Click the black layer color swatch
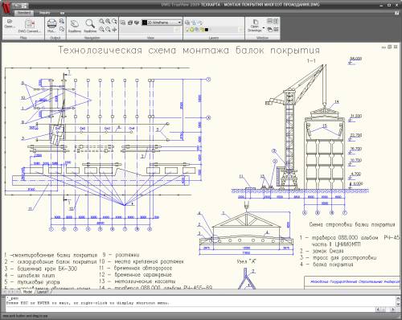The height and width of the screenshot is (320, 402). pyautogui.click(x=207, y=30)
